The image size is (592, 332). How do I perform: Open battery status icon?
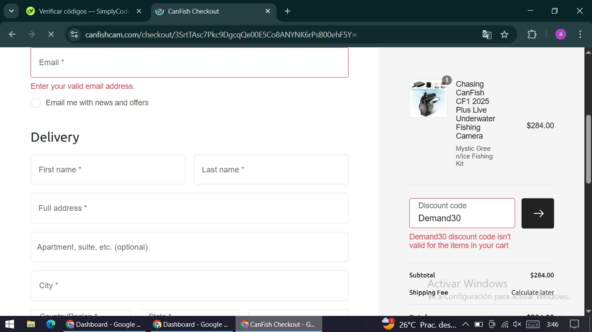pyautogui.click(x=479, y=324)
